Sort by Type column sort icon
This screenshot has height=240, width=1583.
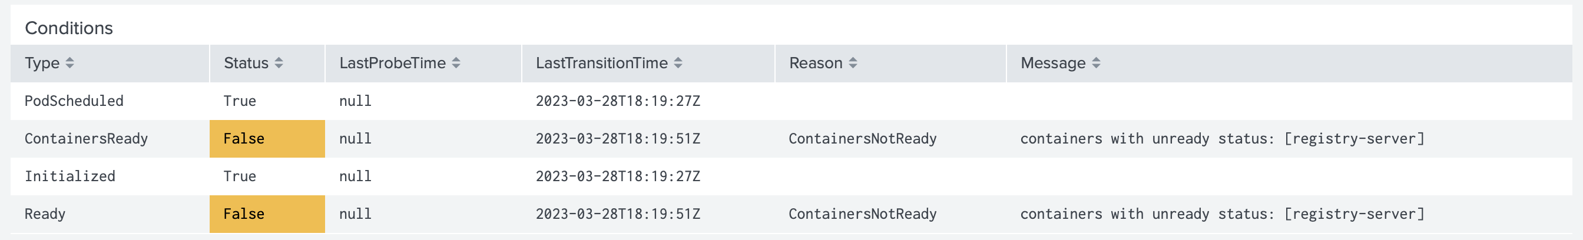[69, 62]
